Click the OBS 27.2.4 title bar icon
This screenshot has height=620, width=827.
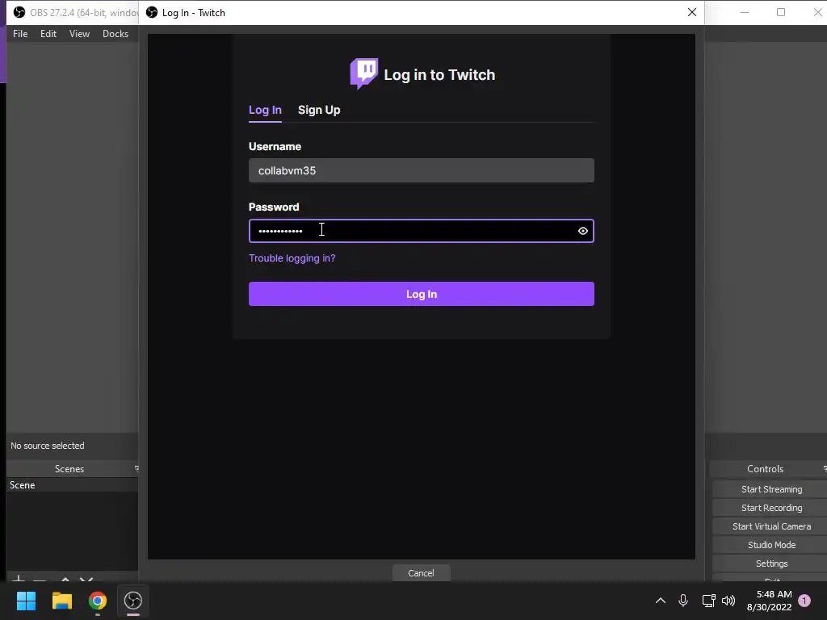click(19, 12)
